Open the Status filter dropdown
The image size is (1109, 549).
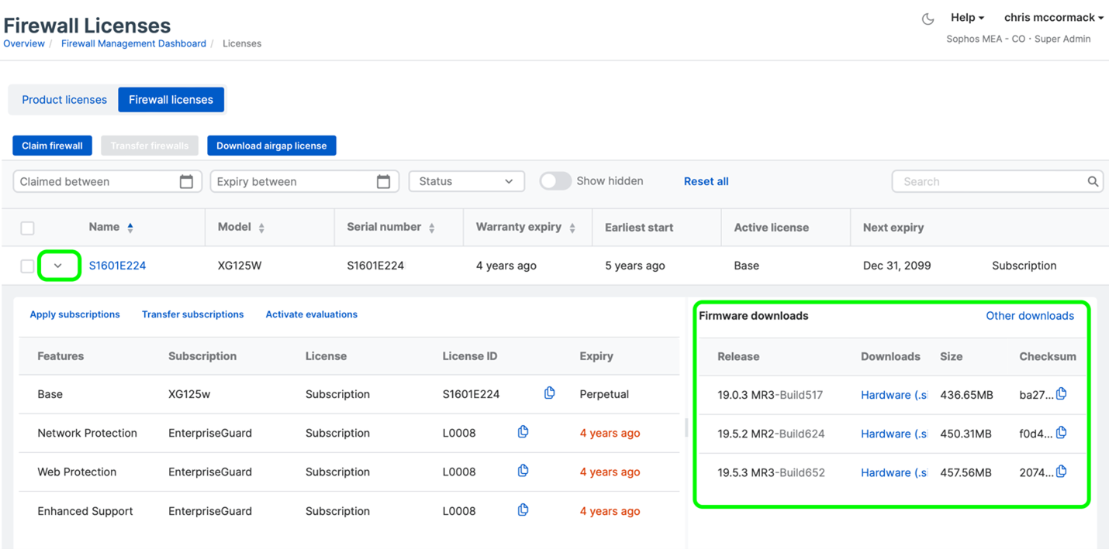click(466, 180)
